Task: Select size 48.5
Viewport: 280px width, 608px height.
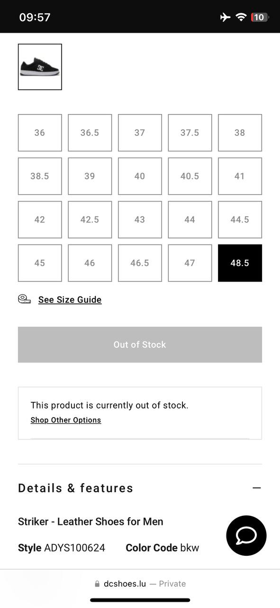Action: click(240, 263)
